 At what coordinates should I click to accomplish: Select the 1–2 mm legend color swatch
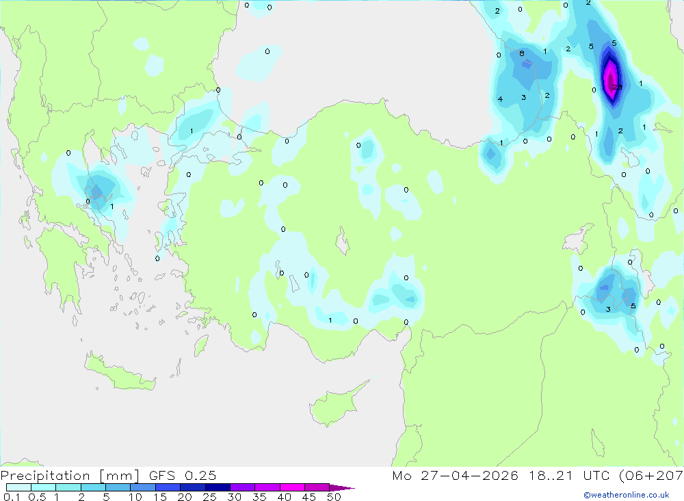pyautogui.click(x=68, y=487)
